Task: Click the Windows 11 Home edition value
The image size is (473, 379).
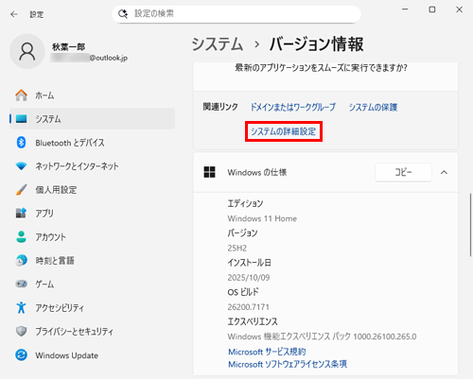Action: (x=262, y=218)
